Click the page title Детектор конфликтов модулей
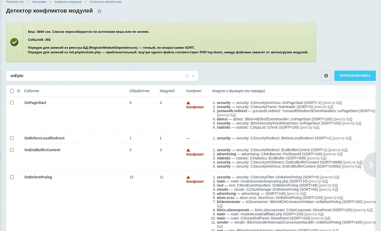Screen dimensions: 381x231 point(50,11)
